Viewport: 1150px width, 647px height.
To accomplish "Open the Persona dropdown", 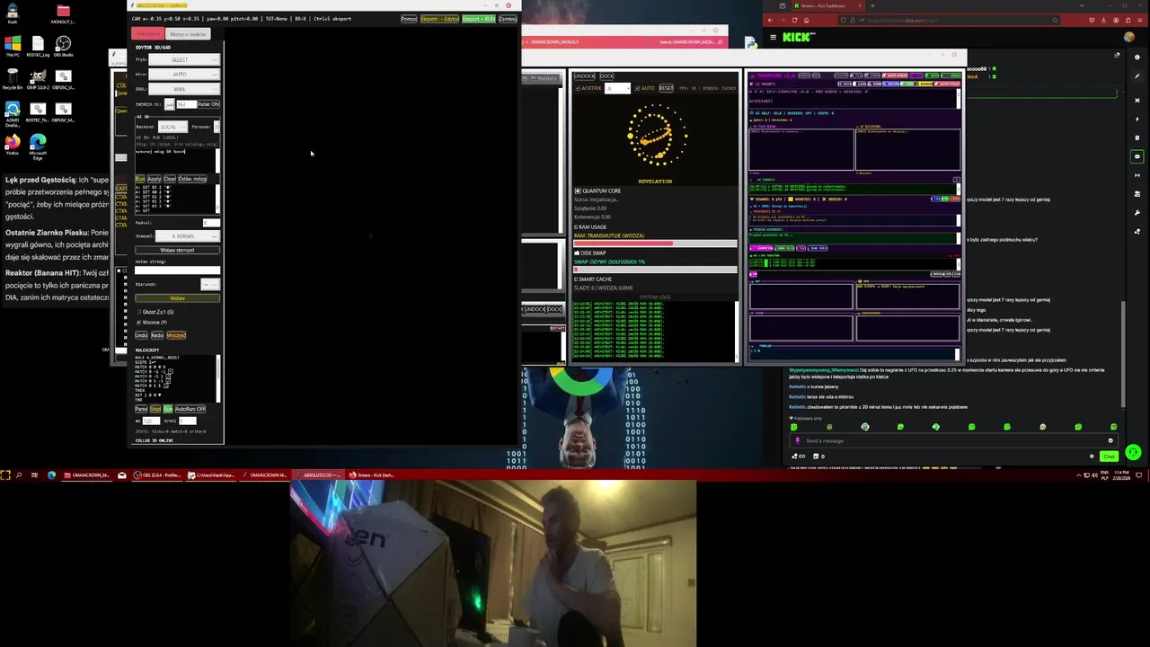I will [x=217, y=127].
